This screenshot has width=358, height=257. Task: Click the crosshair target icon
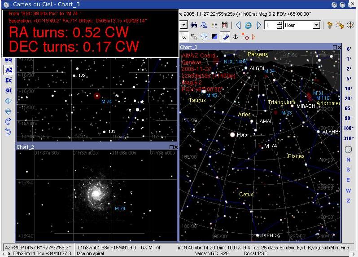point(350,25)
